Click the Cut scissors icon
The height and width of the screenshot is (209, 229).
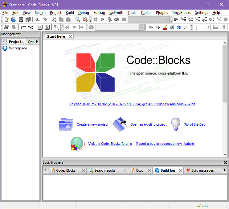point(54,19)
